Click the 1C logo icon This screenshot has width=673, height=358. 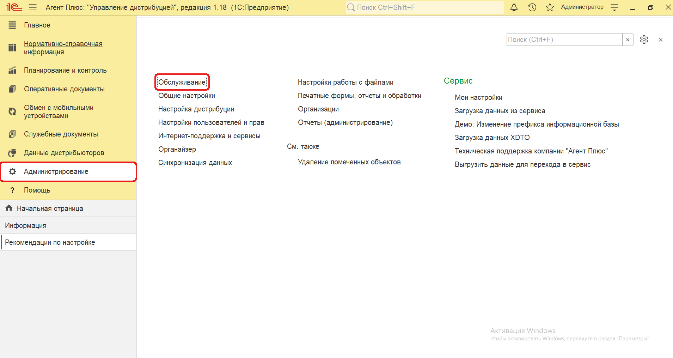coord(14,7)
